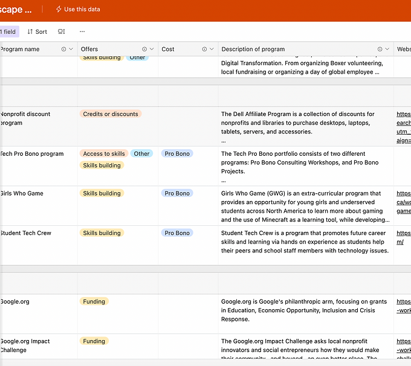The image size is (411, 366).
Task: Open the Sort menu
Action: (x=37, y=31)
